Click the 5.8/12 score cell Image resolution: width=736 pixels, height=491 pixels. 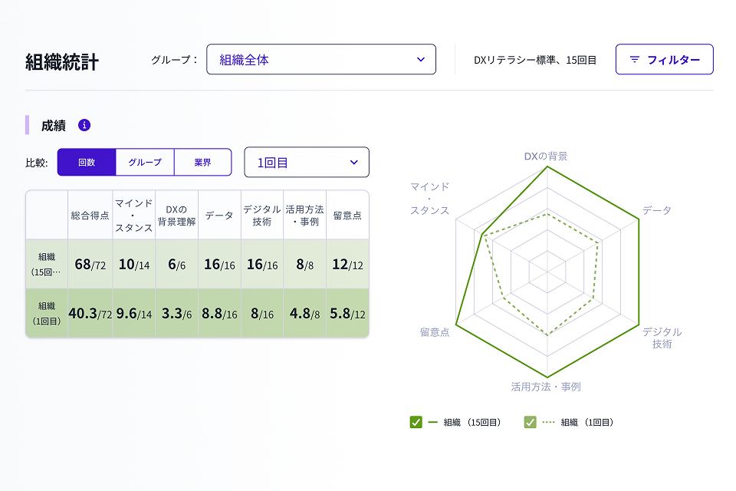[347, 313]
